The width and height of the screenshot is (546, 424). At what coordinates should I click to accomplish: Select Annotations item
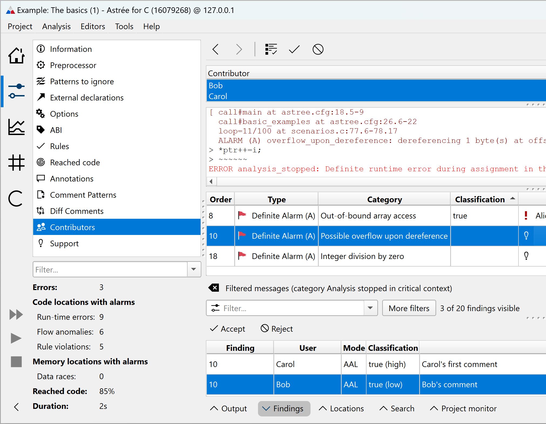point(117,179)
